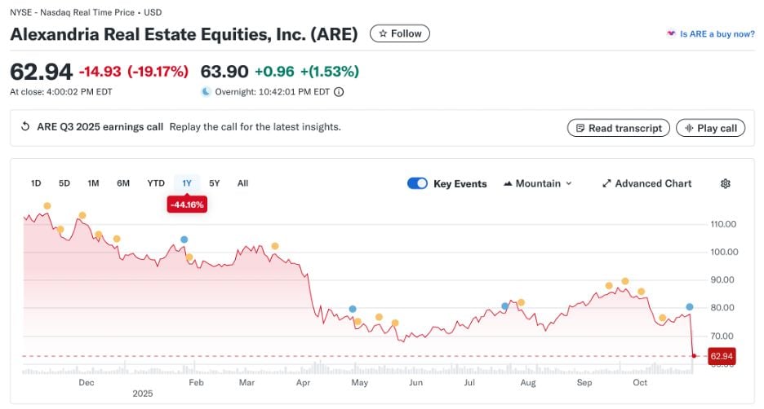Open chart settings gear icon

click(x=725, y=183)
